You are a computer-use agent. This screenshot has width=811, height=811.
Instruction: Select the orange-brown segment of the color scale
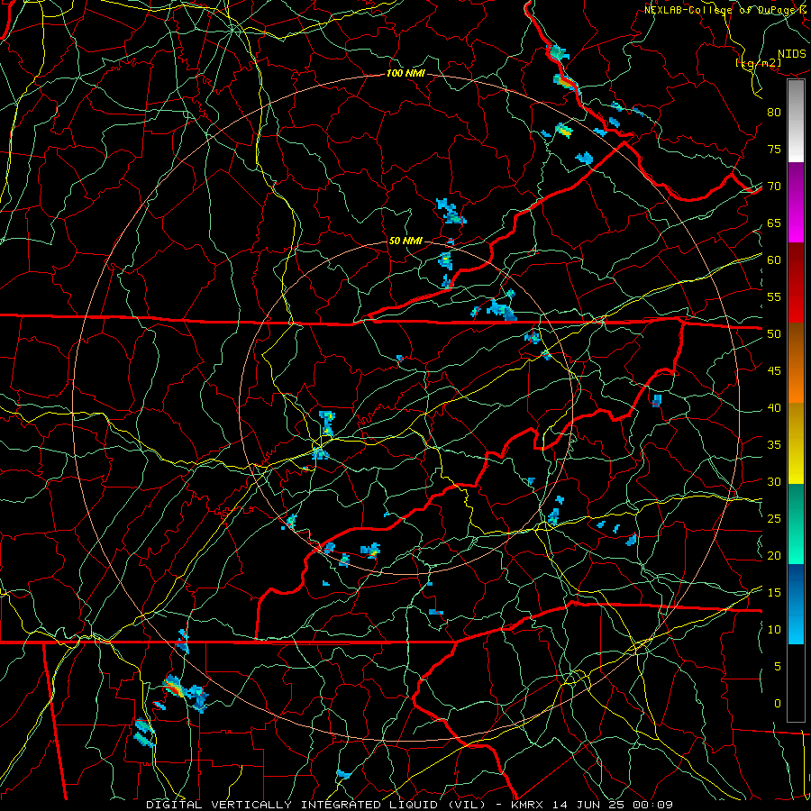tap(796, 362)
